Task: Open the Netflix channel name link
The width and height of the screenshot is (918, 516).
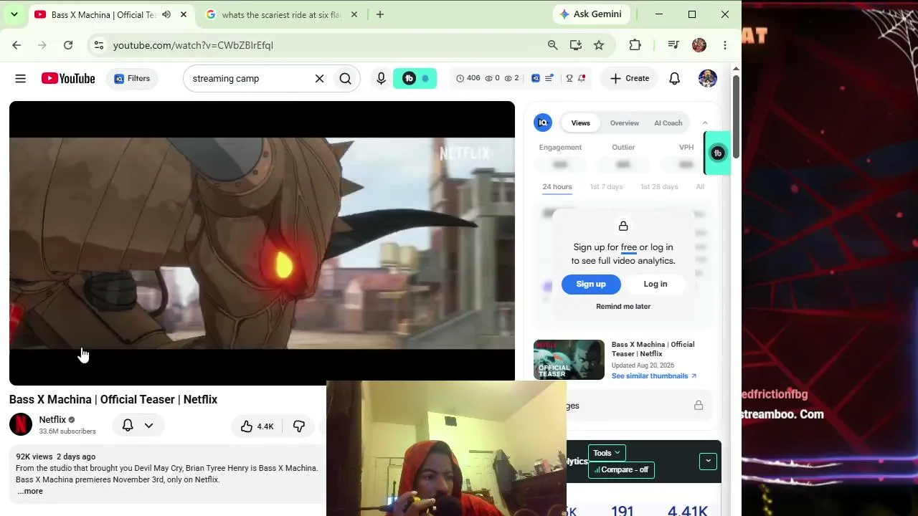Action: 52,420
